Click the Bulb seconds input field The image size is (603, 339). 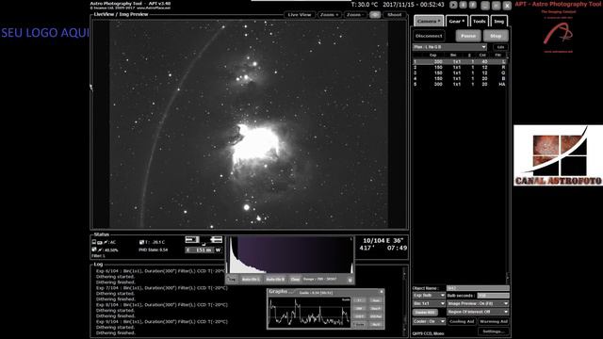coord(493,295)
